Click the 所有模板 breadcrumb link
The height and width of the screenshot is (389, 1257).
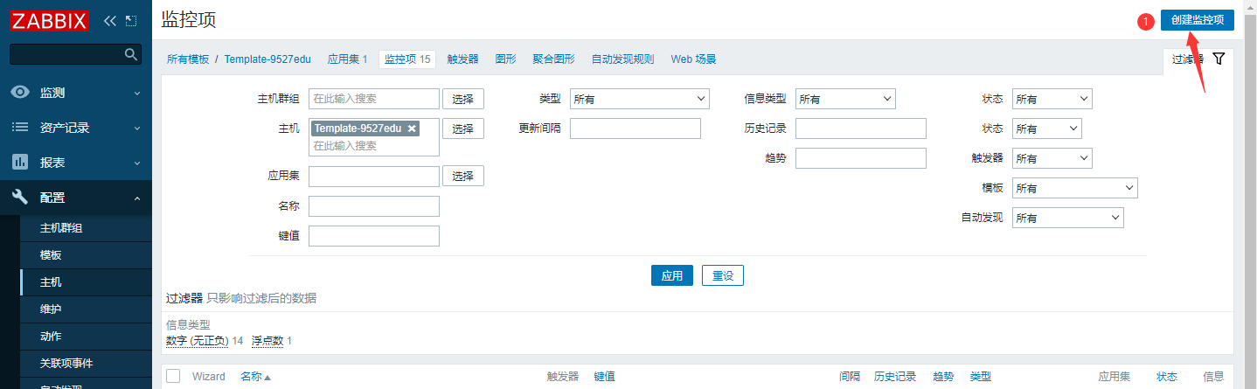pos(188,59)
